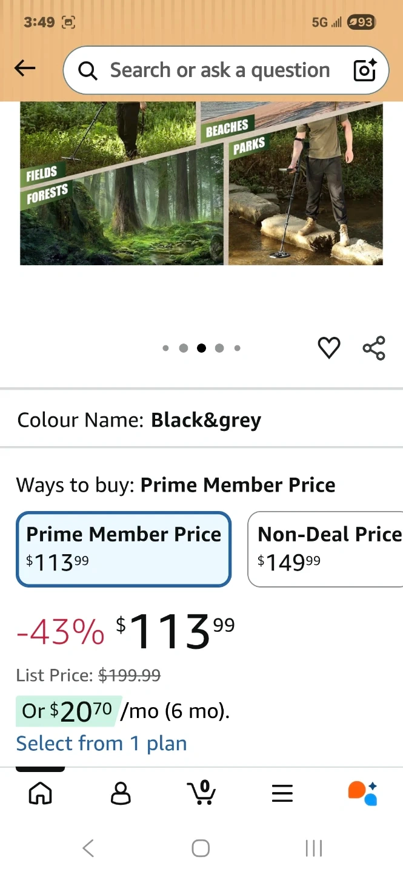Open camera lens search icon

[365, 70]
